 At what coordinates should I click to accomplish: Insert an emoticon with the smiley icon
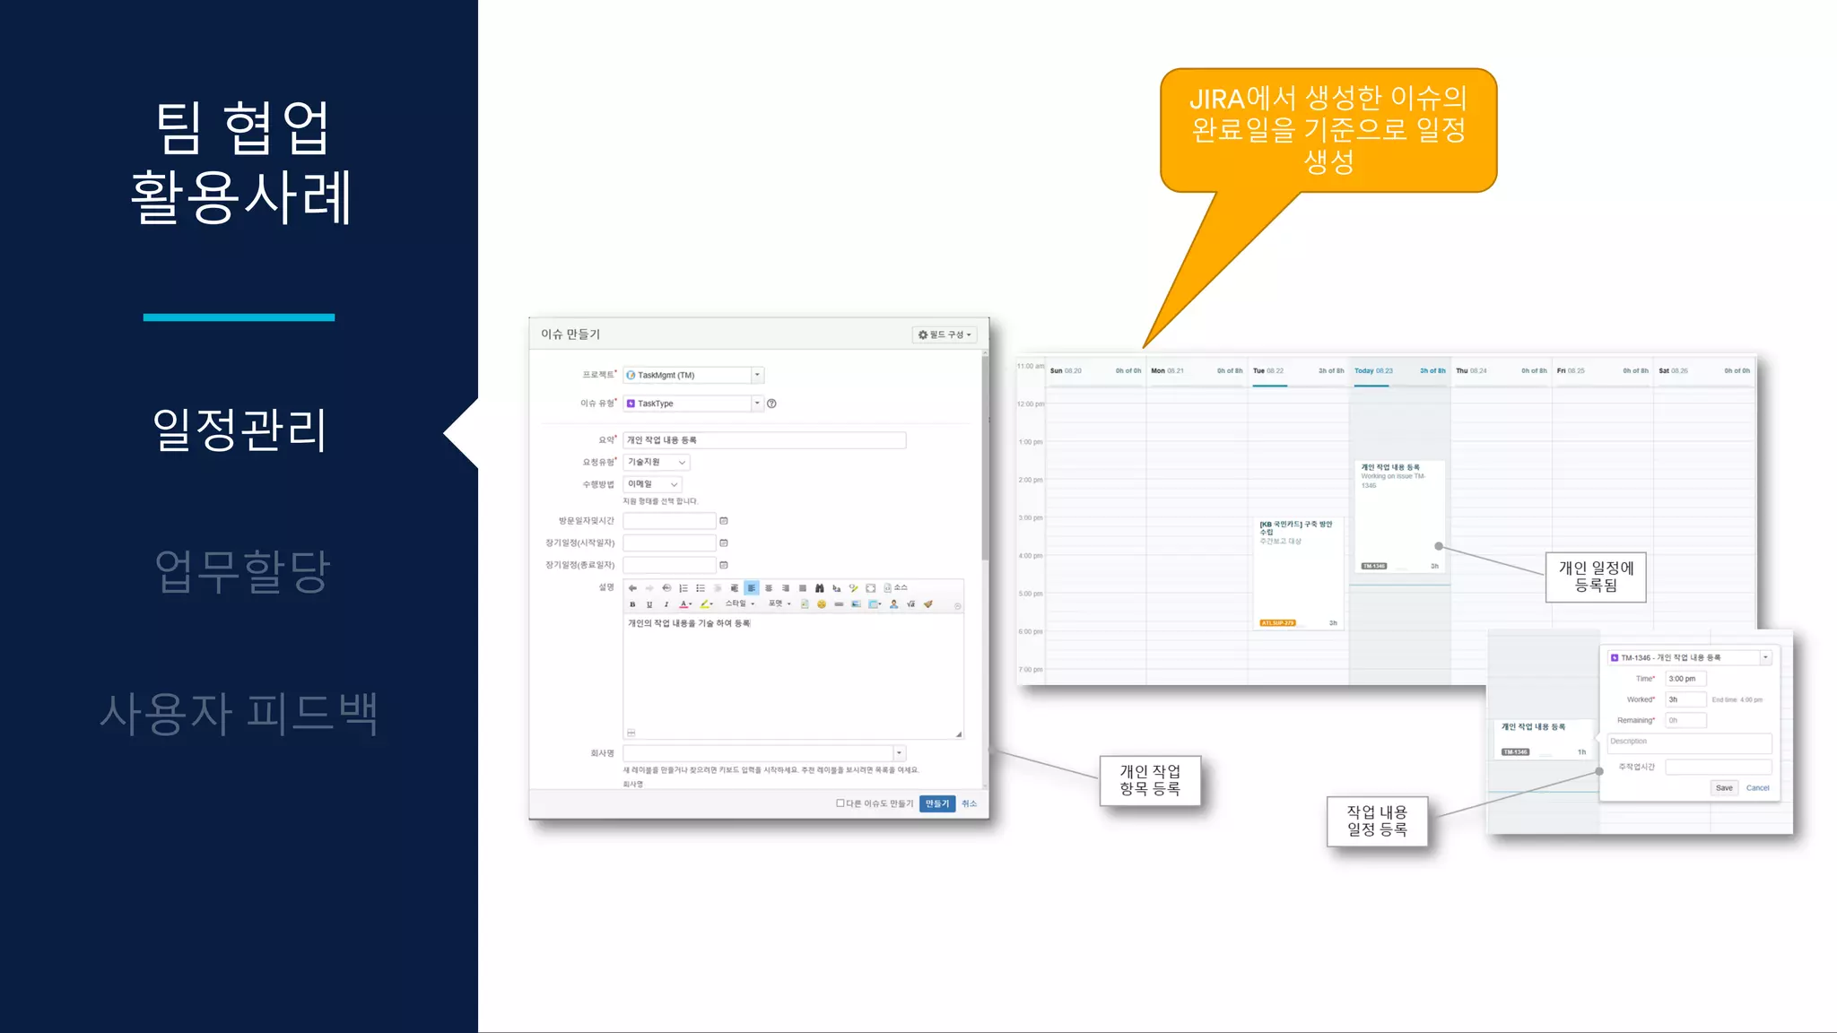coord(822,604)
